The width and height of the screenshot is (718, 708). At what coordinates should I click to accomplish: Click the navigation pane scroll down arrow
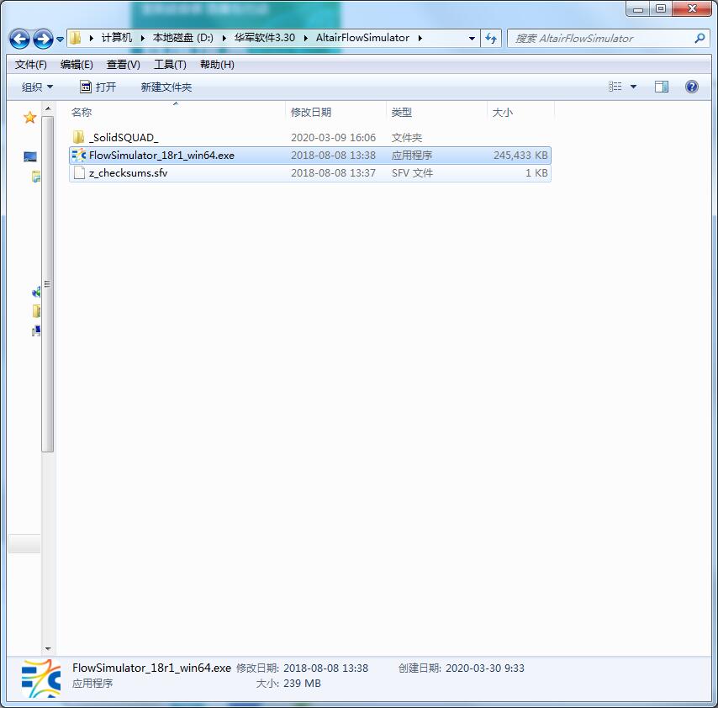48,648
